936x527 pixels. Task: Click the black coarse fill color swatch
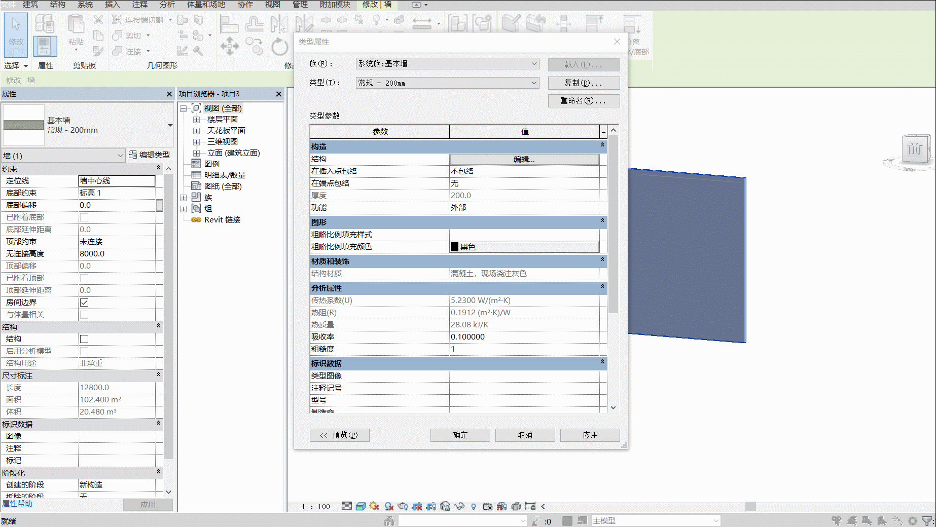tap(454, 247)
